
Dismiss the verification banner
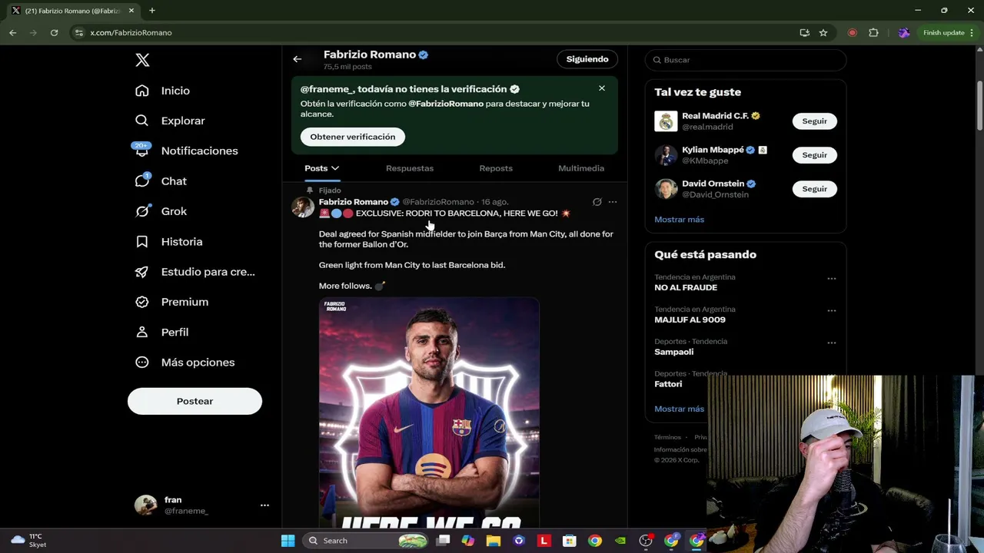point(602,88)
